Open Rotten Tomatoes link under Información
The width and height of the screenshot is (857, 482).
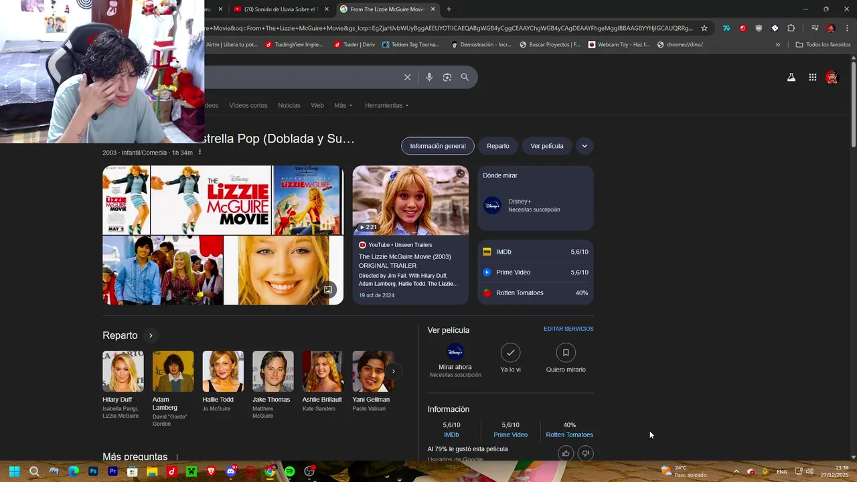pos(569,434)
